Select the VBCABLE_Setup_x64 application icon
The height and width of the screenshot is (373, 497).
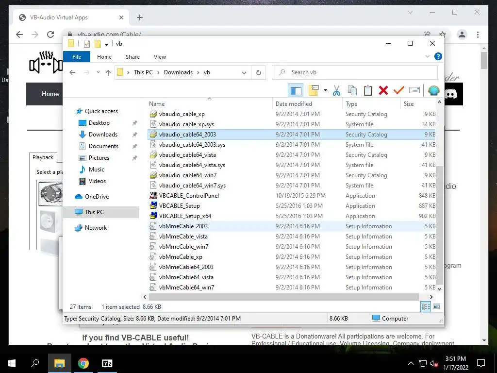tap(153, 216)
